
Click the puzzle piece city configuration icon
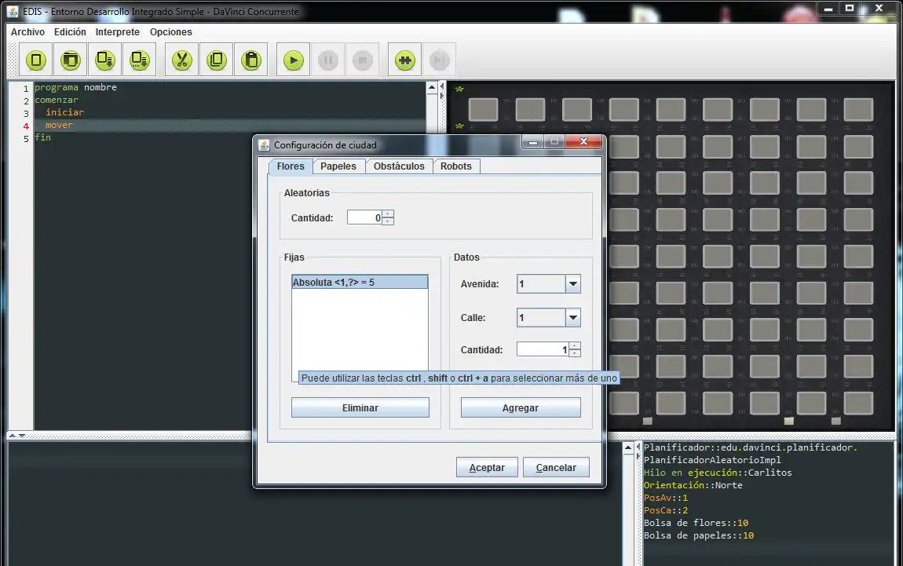(405, 60)
